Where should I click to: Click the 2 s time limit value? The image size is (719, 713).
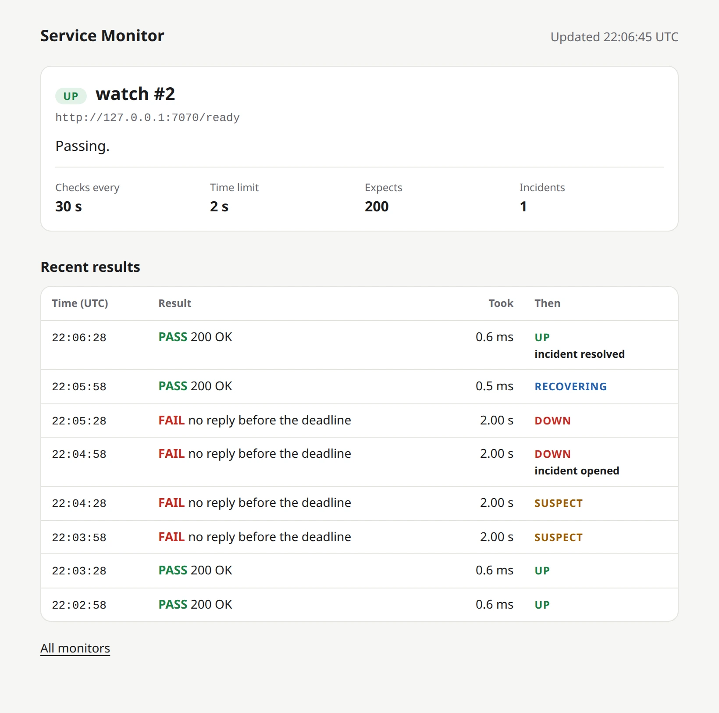pyautogui.click(x=219, y=207)
